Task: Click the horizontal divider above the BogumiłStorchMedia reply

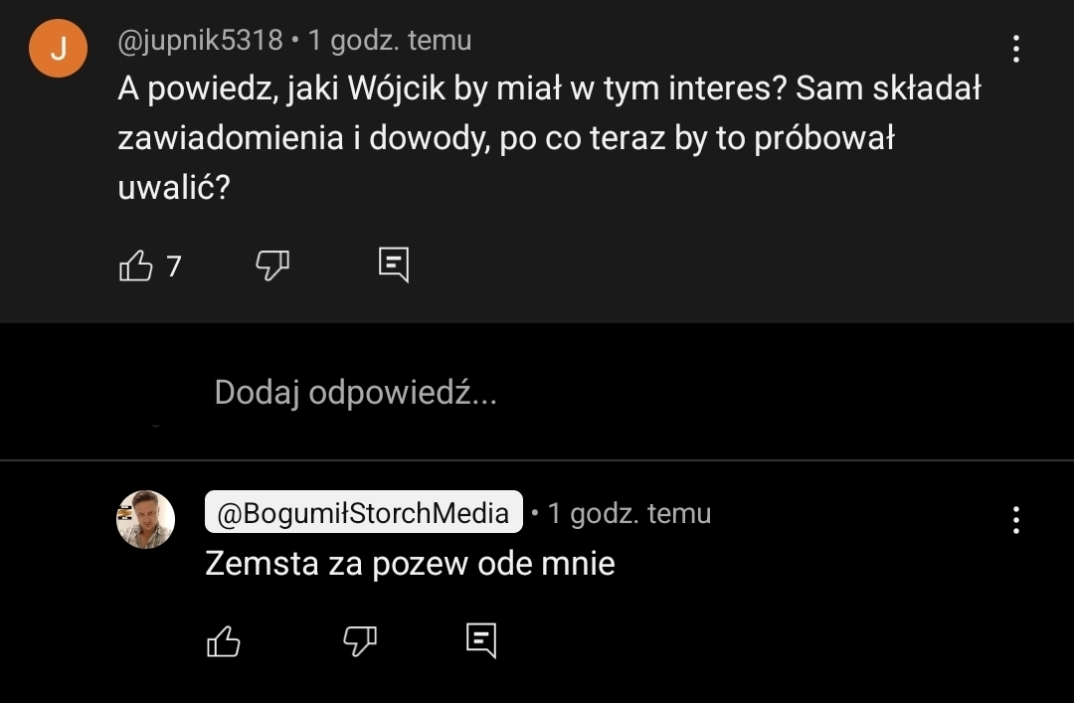Action: click(537, 460)
